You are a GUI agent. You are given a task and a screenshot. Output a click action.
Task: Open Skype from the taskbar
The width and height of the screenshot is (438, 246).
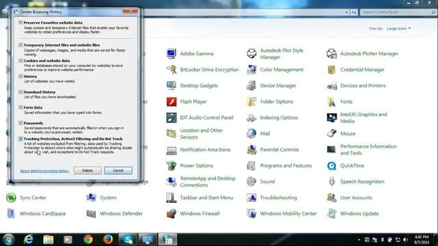(128, 239)
